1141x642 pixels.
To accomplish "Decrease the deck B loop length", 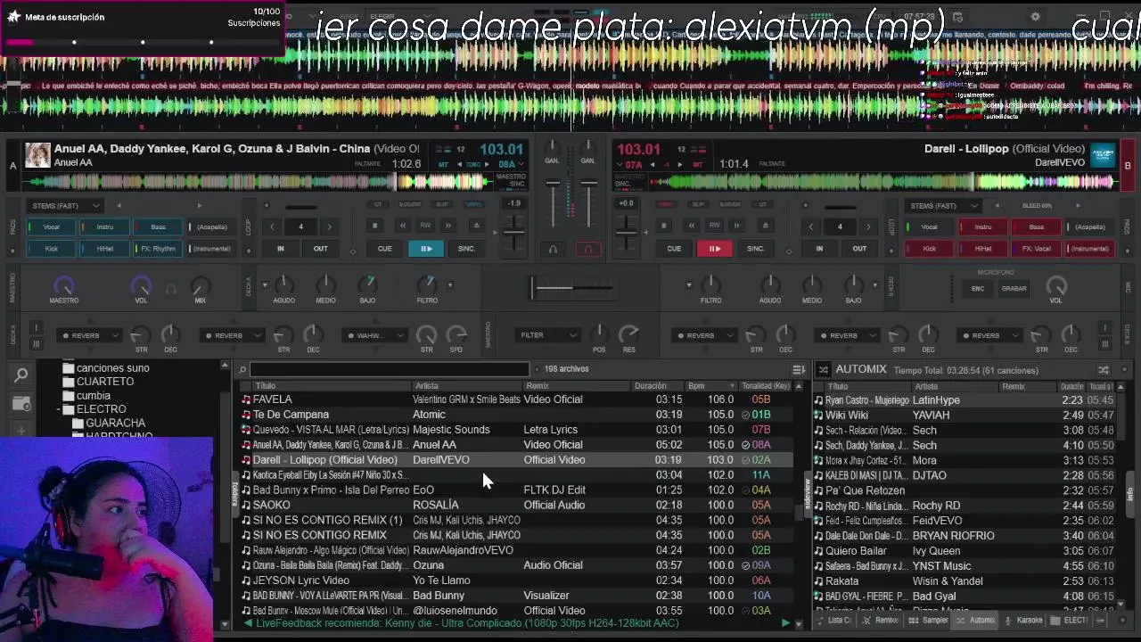I will [810, 226].
